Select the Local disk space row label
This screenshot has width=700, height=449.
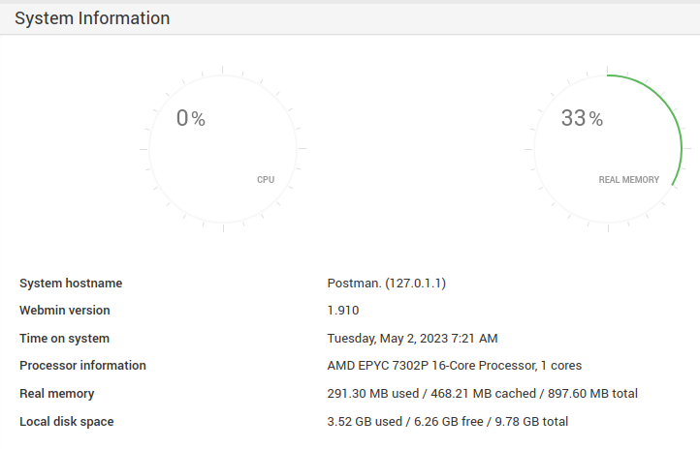click(66, 422)
